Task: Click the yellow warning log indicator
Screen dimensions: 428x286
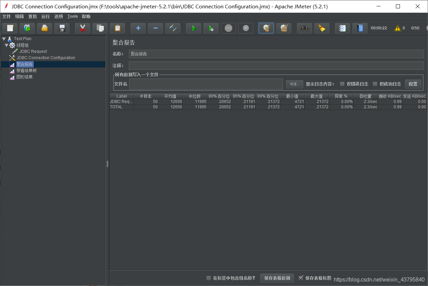Action: coord(397,28)
